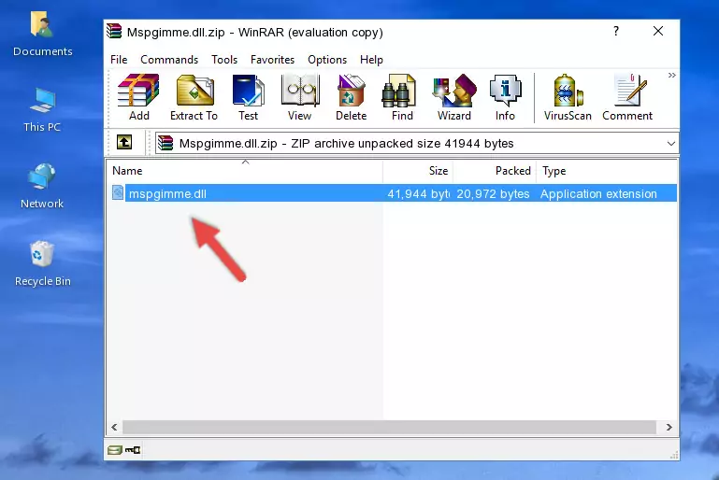Click the Application extension type cell

point(598,193)
